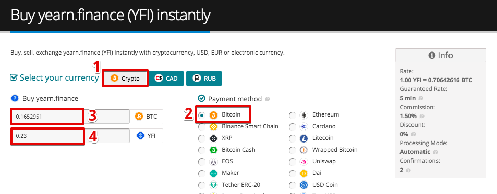Select the Maker radio button
The height and width of the screenshot is (194, 497).
coord(202,174)
